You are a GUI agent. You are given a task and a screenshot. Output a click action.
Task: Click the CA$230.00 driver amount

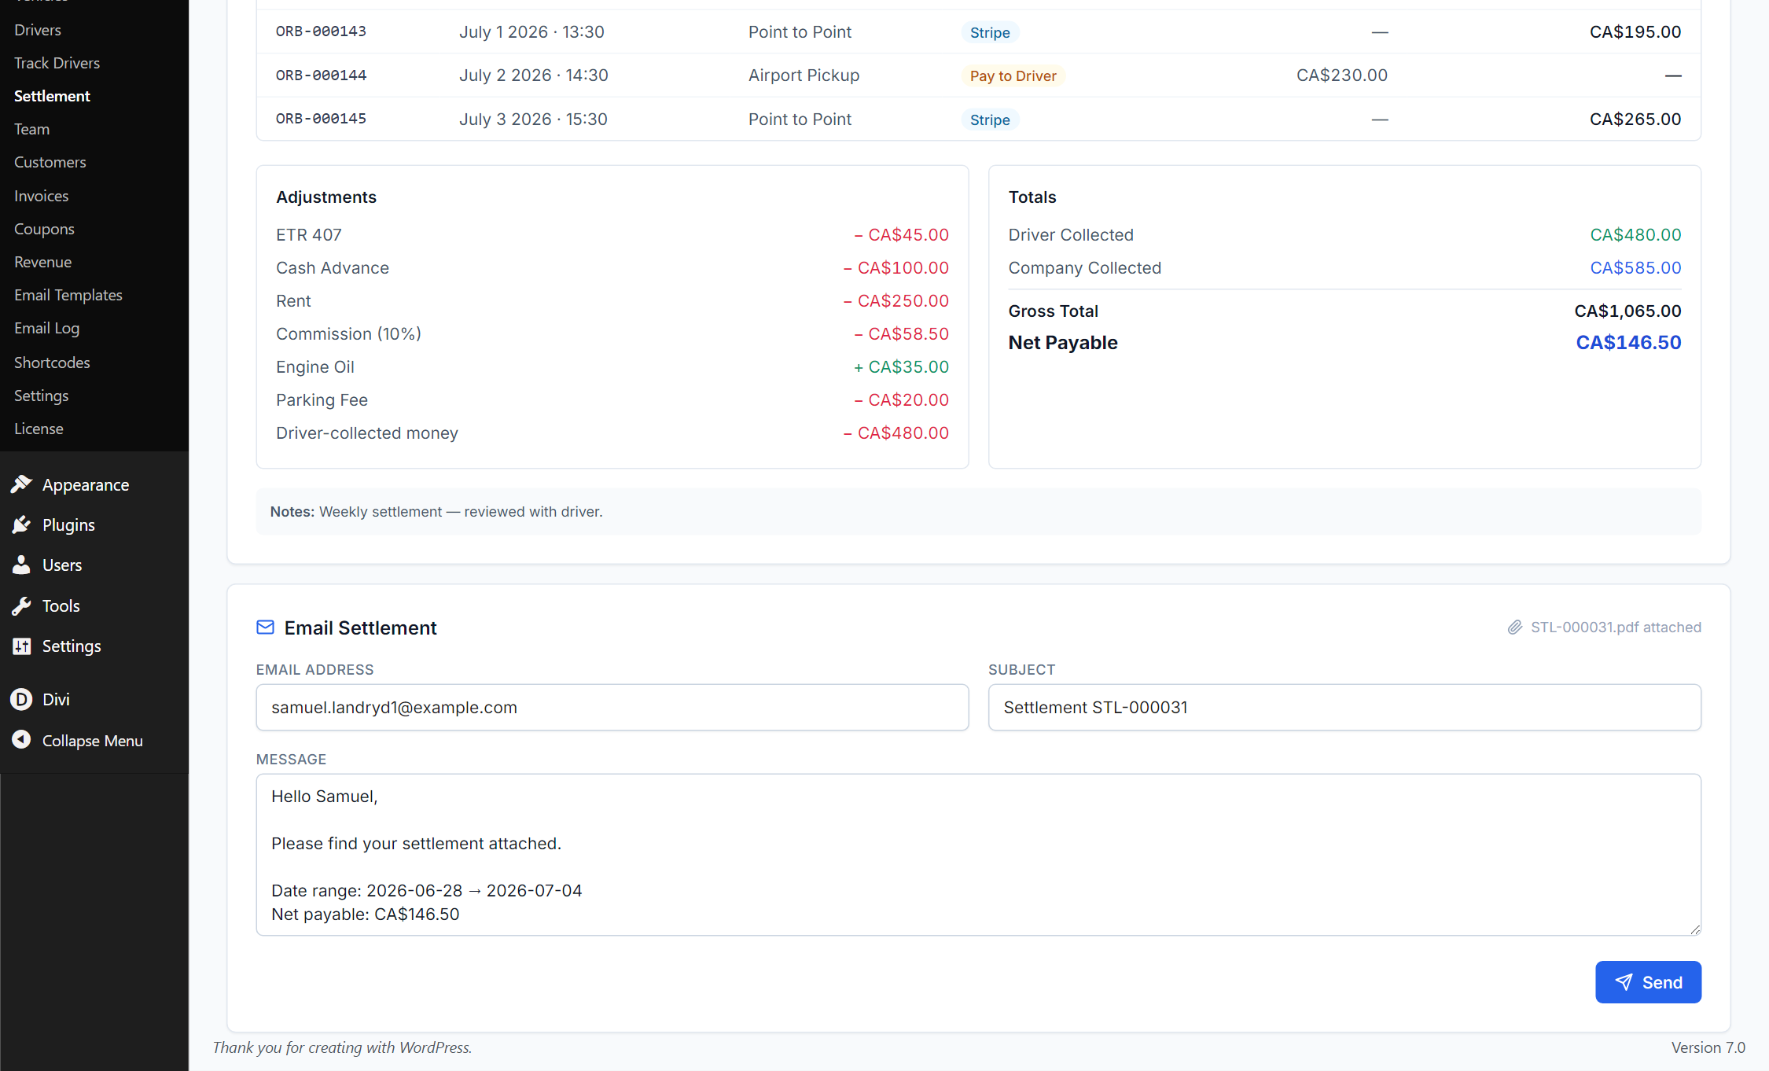click(1341, 75)
